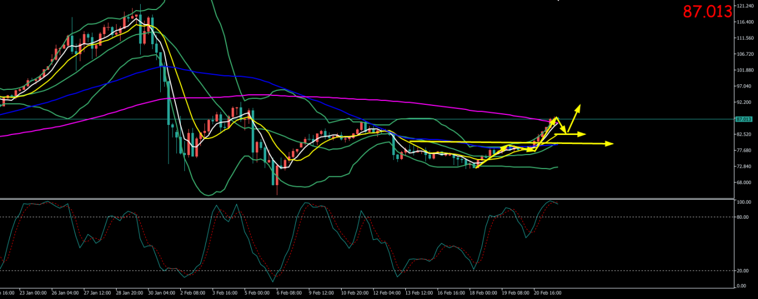Click the 0.00 oscillator scale label
The image size is (758, 299).
coord(741,286)
